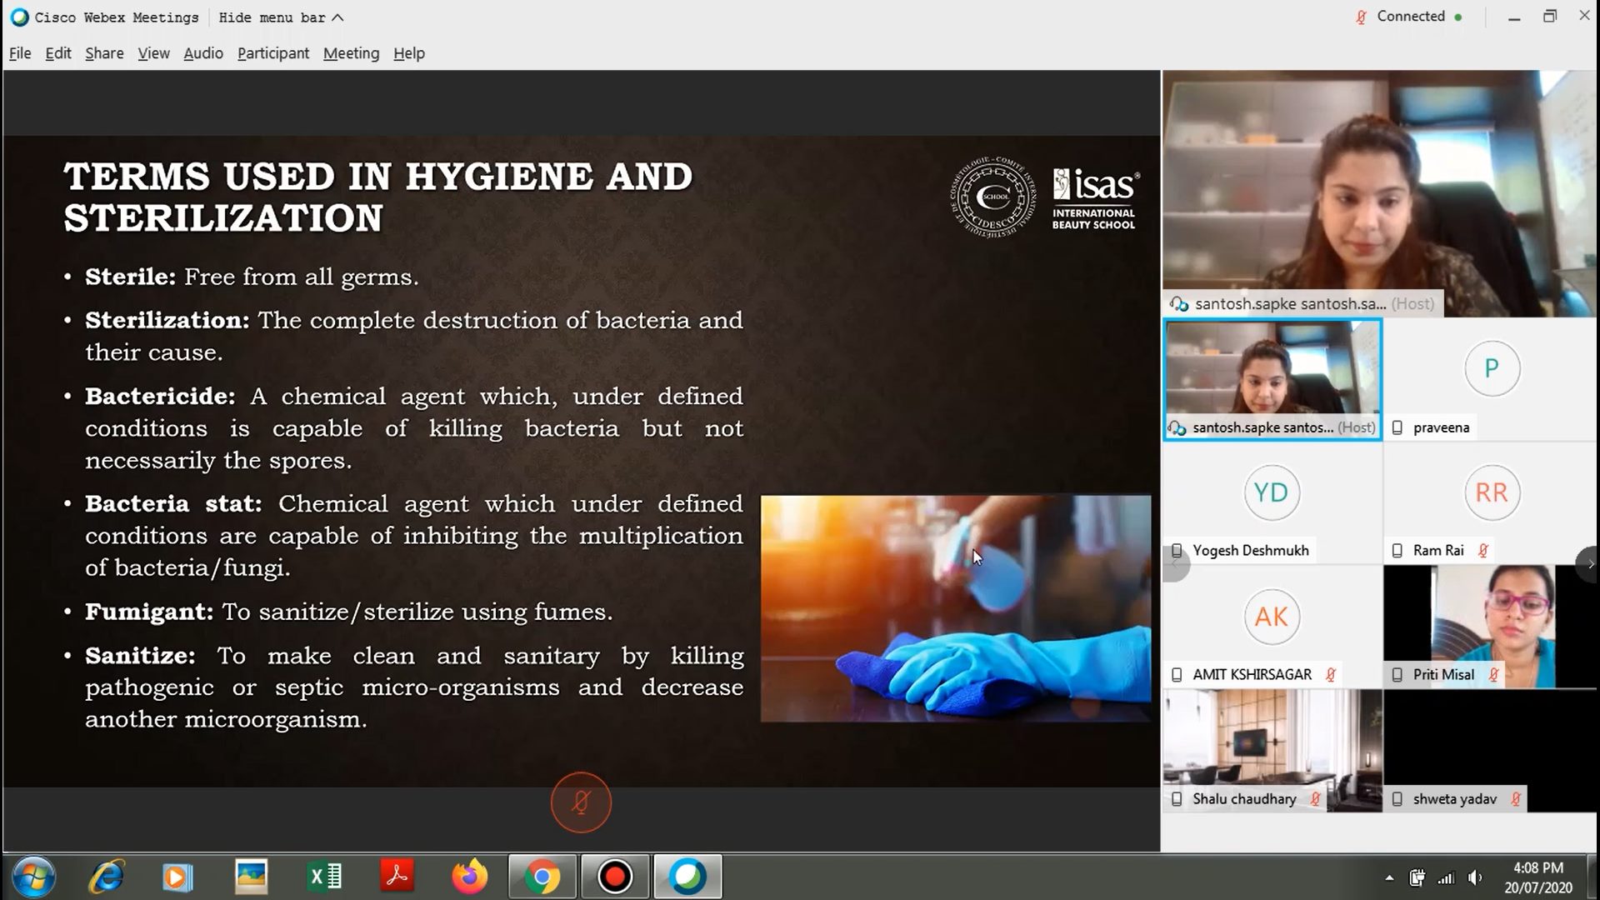Open the Share menu
The height and width of the screenshot is (900, 1600).
104,53
